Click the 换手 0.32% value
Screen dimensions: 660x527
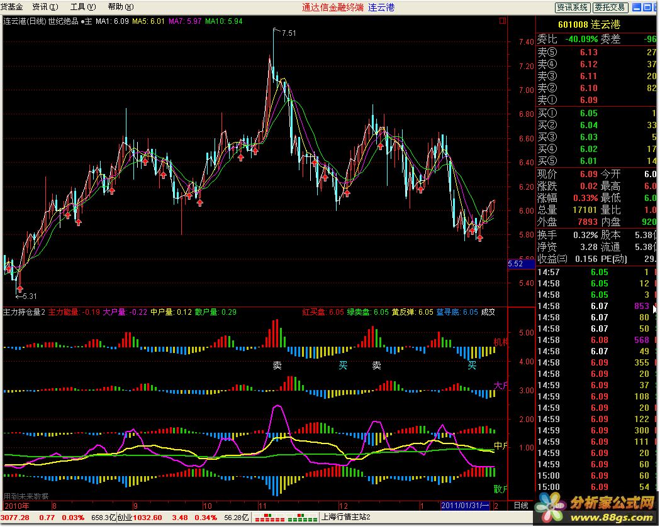586,235
